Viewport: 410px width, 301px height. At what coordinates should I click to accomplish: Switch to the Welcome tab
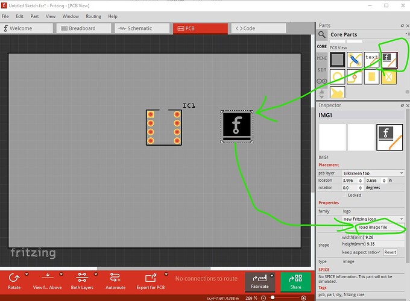tap(27, 28)
